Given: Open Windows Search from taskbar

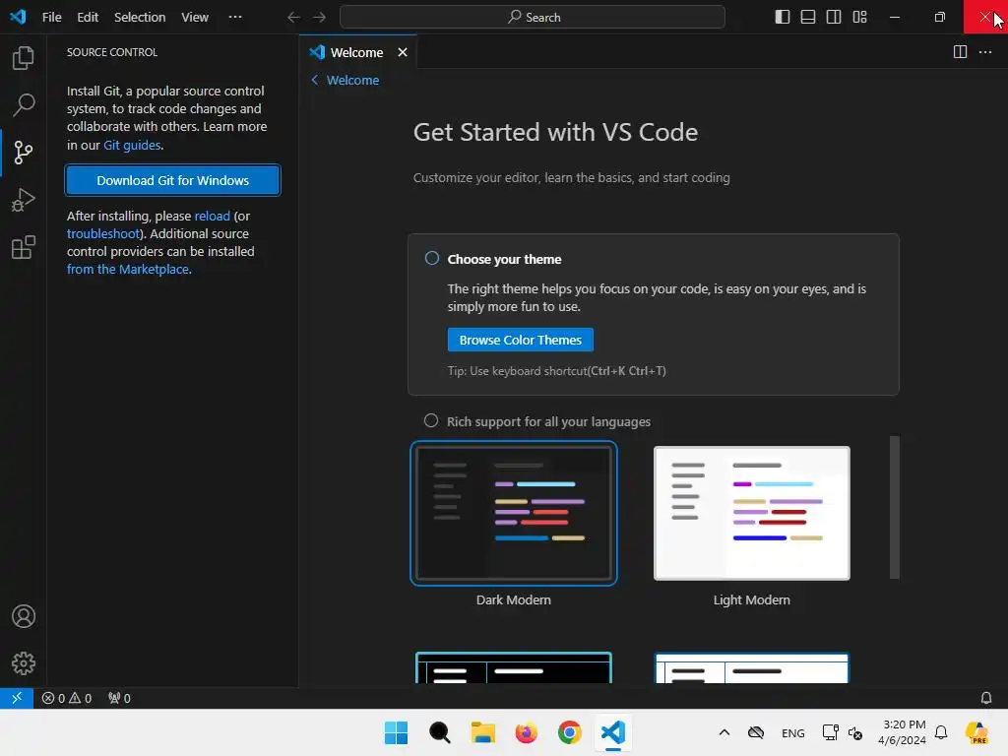Looking at the screenshot, I should tap(440, 732).
